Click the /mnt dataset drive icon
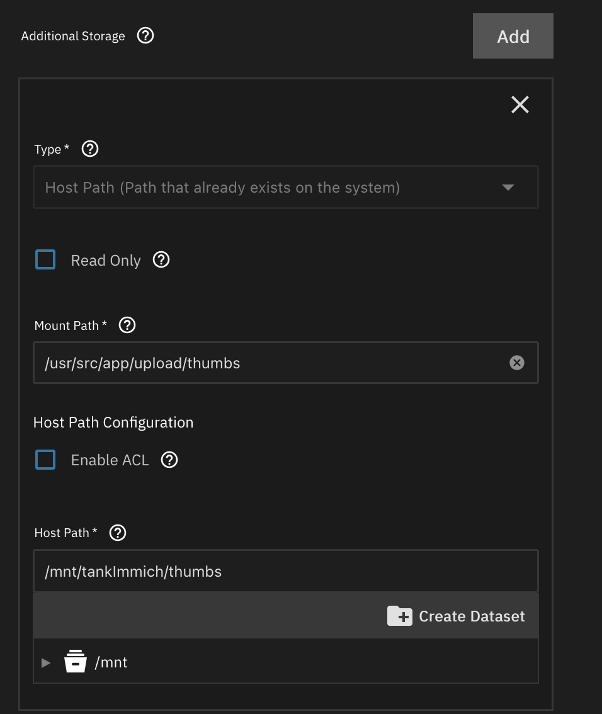Image resolution: width=602 pixels, height=714 pixels. [x=76, y=662]
